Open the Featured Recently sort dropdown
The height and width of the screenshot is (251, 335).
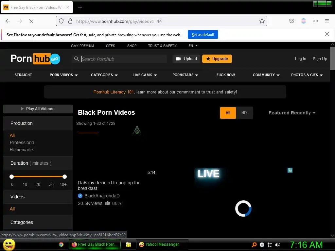(292, 113)
